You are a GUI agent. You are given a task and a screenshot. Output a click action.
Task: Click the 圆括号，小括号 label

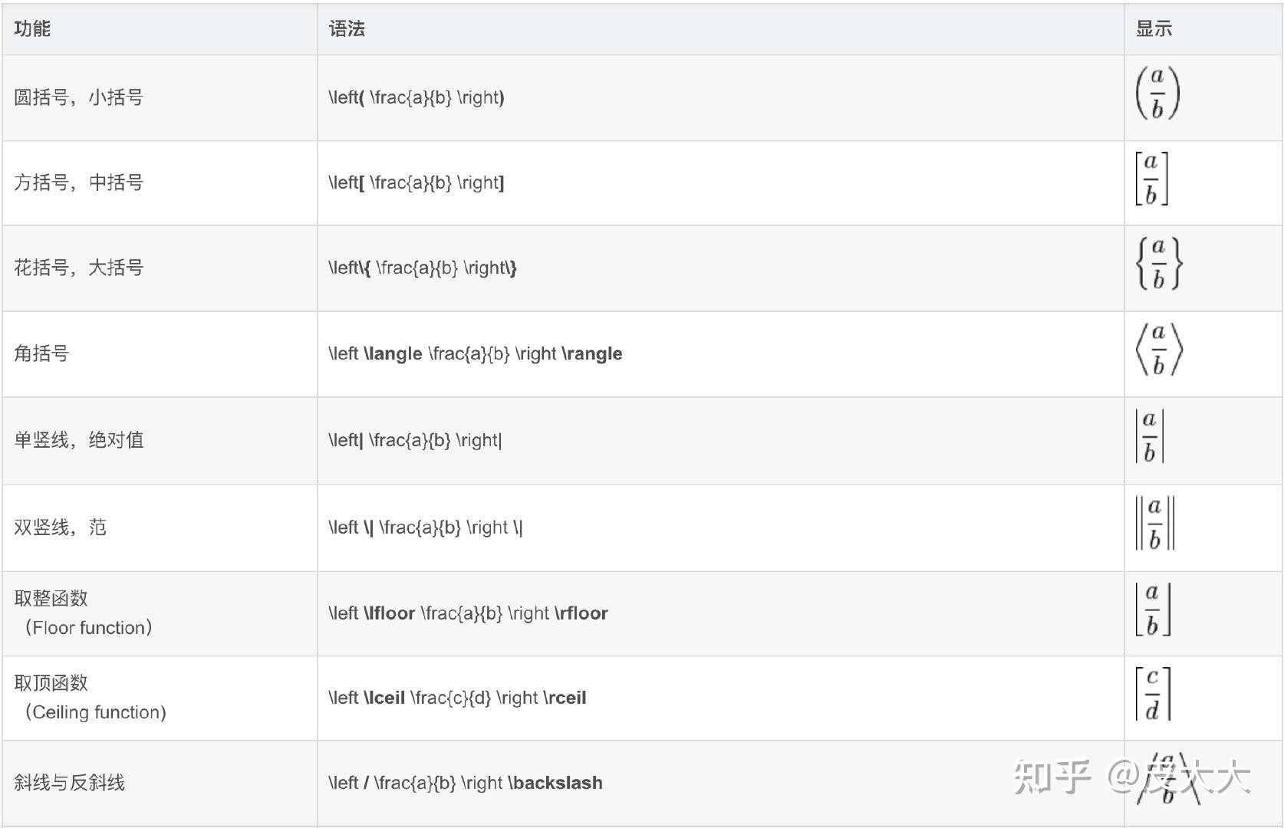(78, 97)
